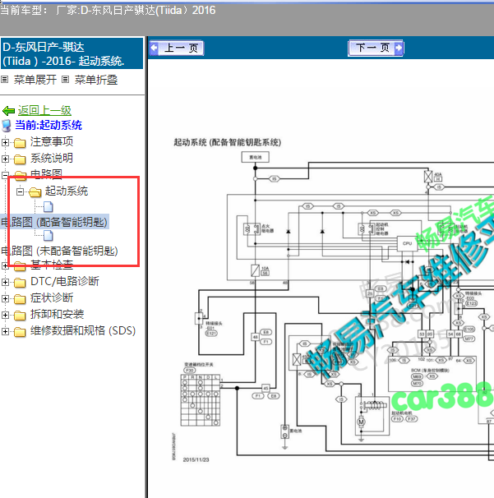494x498 pixels.
Task: Open the 症状诊断 folder
Action: [x=52, y=297]
